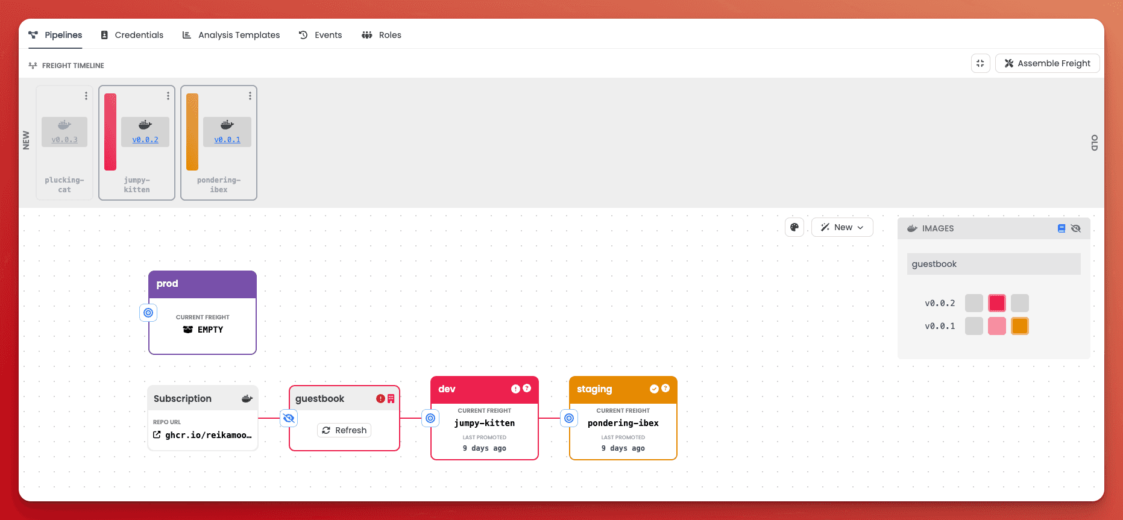Select the plucking-cat freight card

(64, 143)
